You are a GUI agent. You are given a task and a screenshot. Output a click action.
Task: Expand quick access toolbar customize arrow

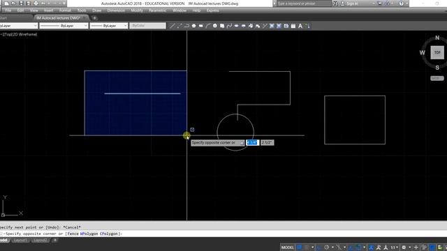(64, 3)
